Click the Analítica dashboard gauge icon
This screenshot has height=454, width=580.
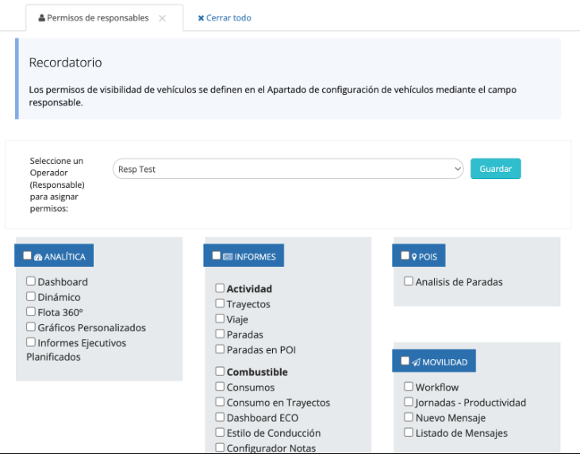point(37,257)
